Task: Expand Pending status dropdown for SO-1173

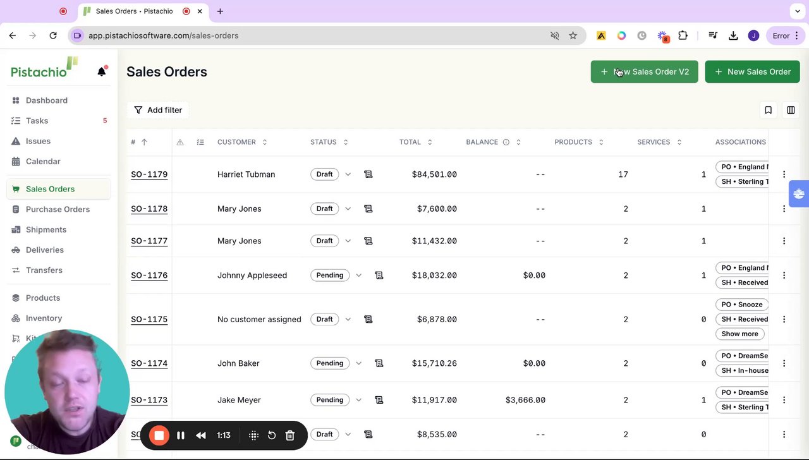Action: click(358, 400)
